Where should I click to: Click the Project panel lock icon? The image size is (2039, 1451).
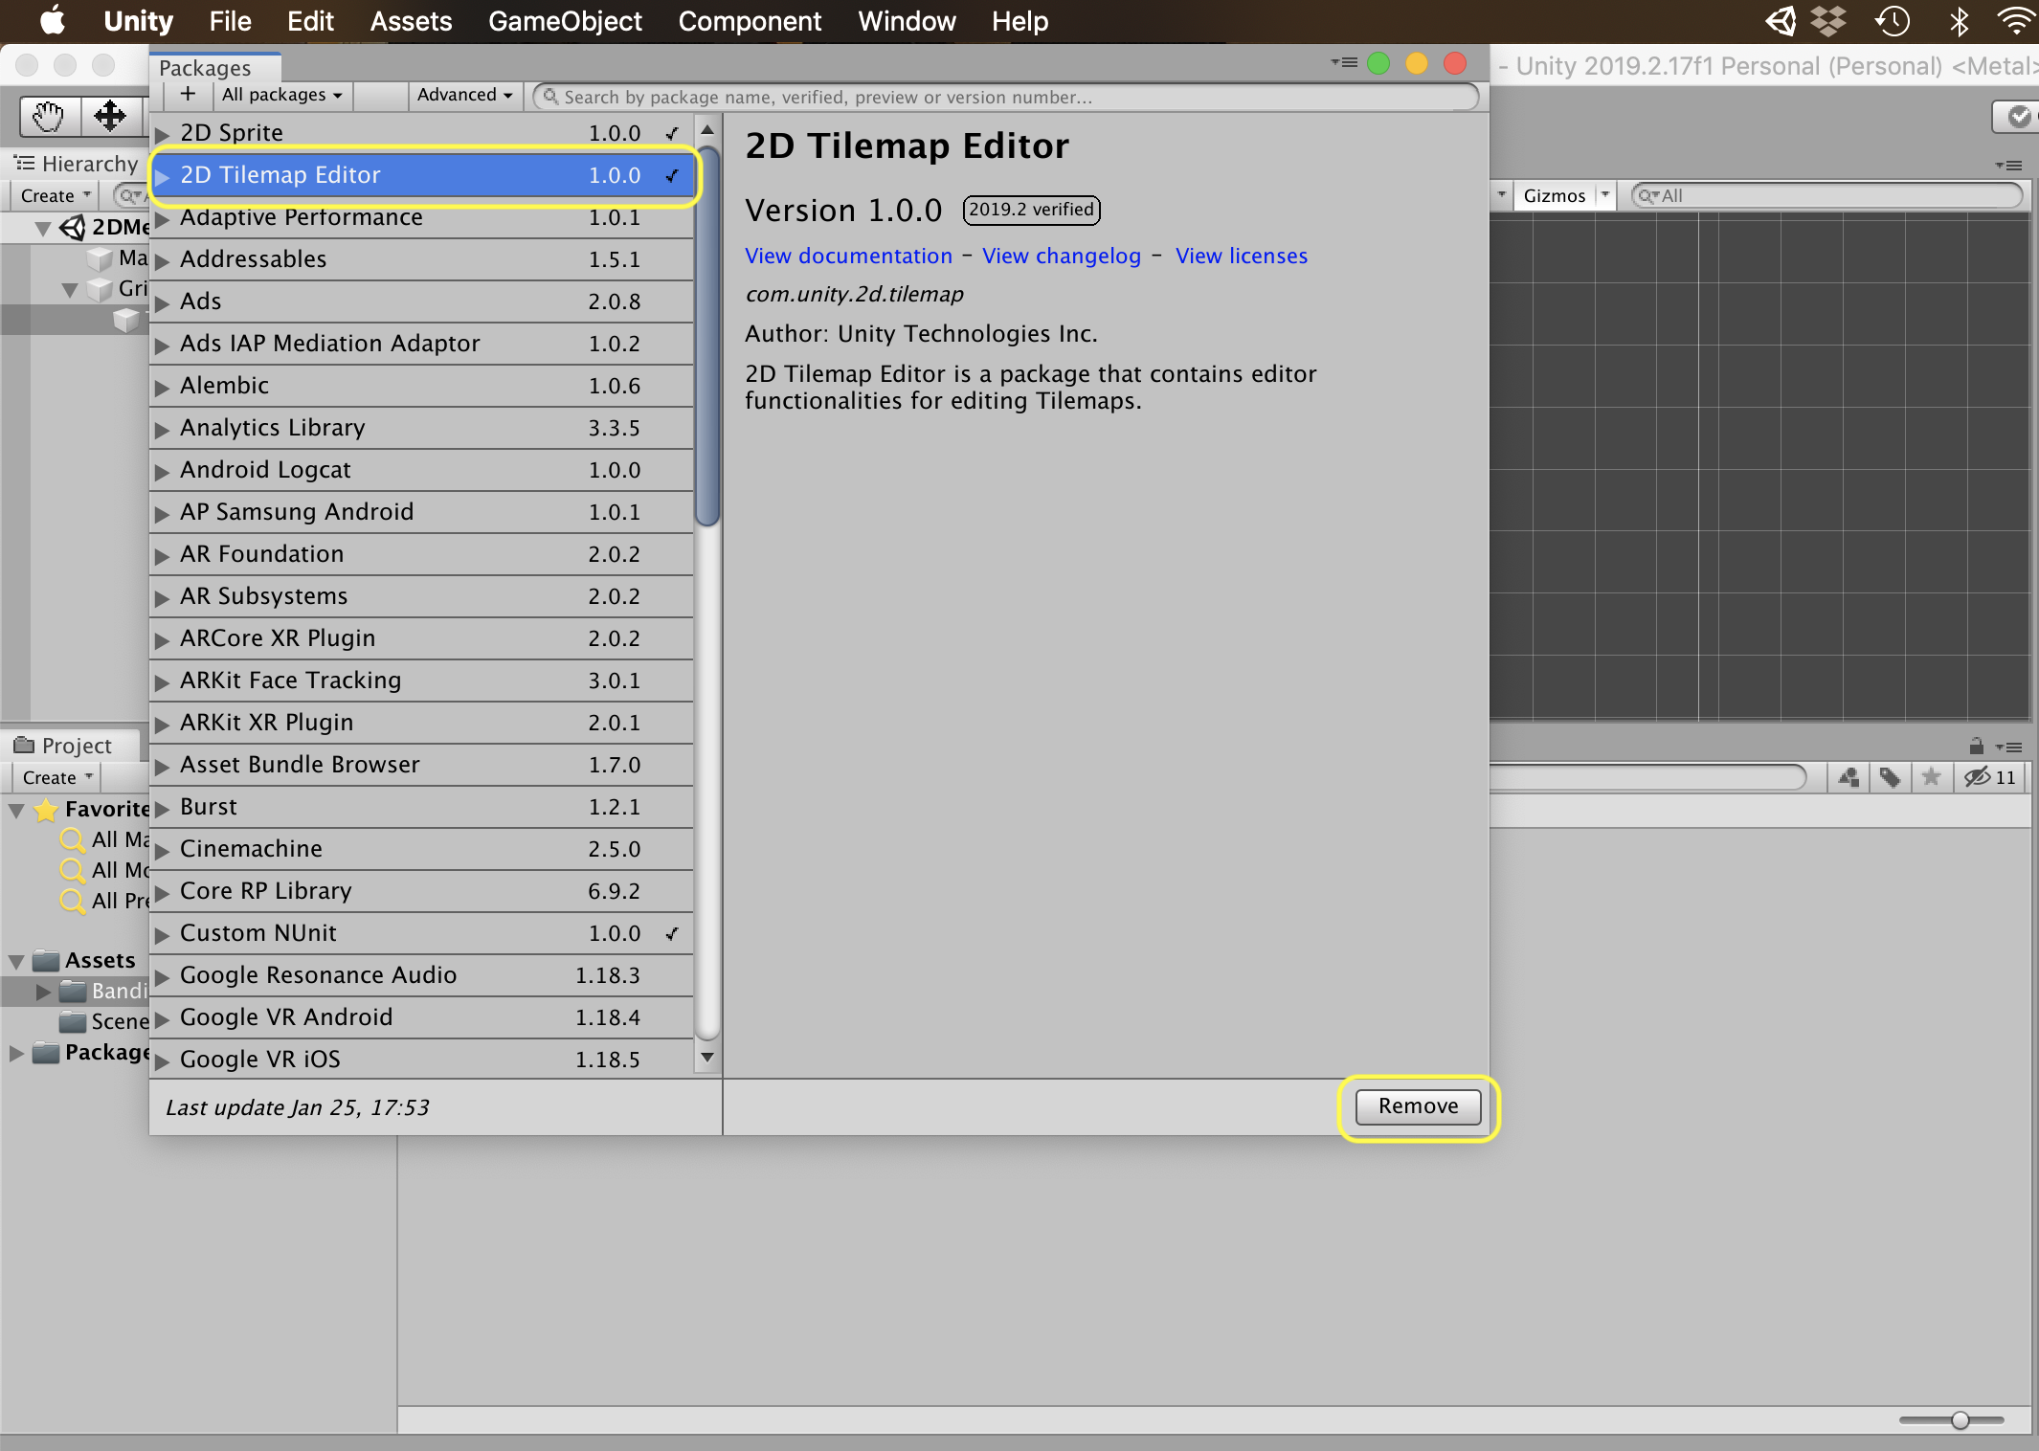pyautogui.click(x=1976, y=746)
